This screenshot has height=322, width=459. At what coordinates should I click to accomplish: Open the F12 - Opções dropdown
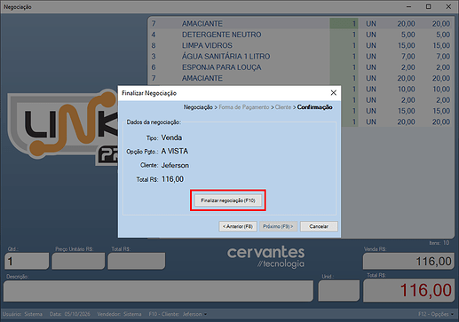click(436, 314)
